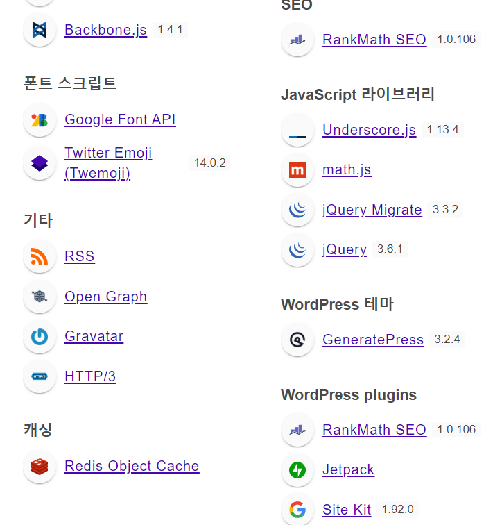Follow the Jetpack plugin link

click(348, 469)
